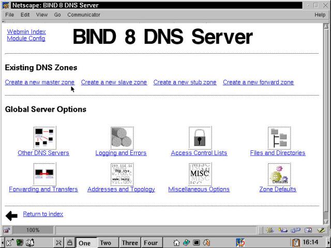Follow the Create a new stub zone link
Image resolution: width=331 pixels, height=248 pixels.
click(x=185, y=82)
